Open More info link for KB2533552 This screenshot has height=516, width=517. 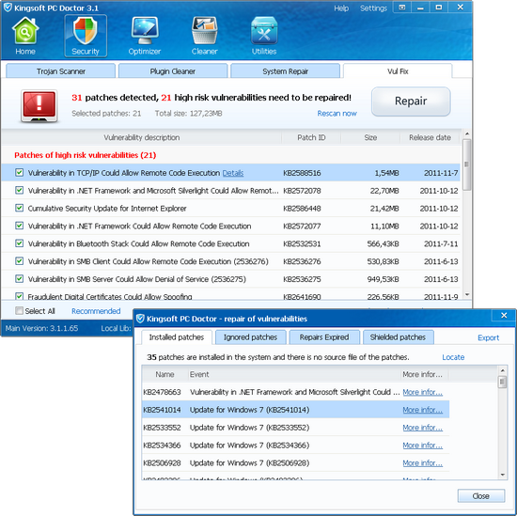point(423,428)
